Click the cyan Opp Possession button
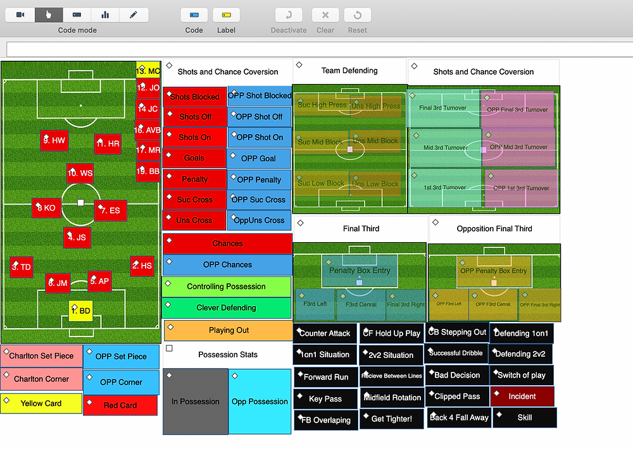 tap(260, 402)
